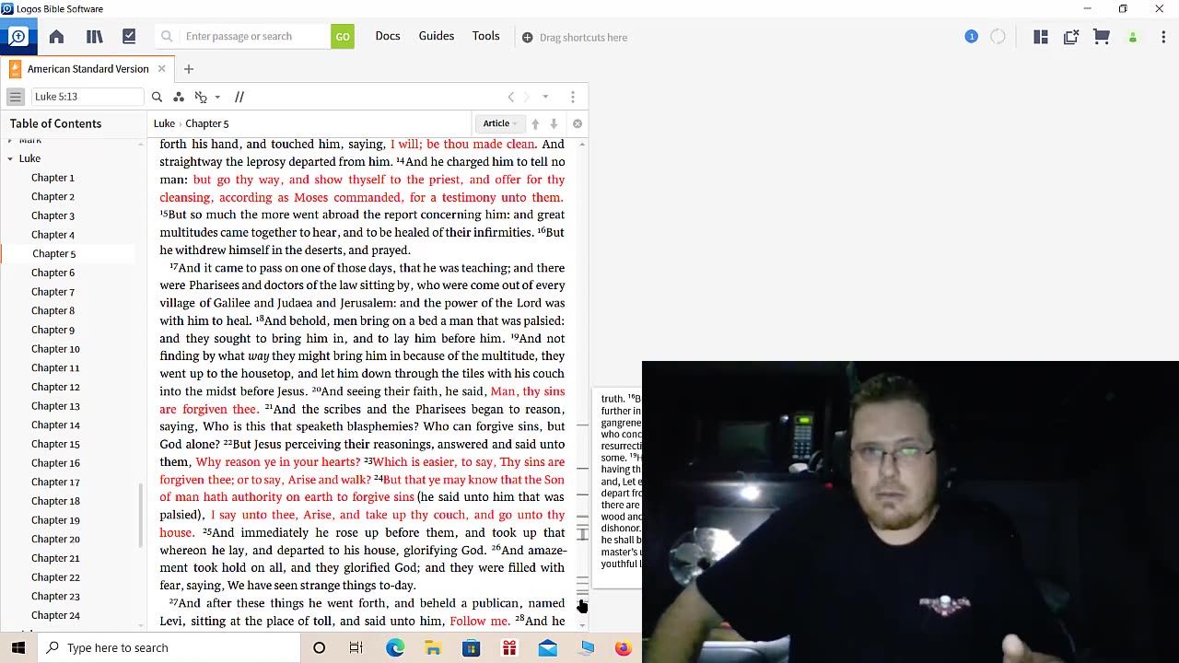Open the Tools menu
The height and width of the screenshot is (663, 1179).
[x=486, y=36]
